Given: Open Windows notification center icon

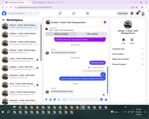Looking at the screenshot, I should click(145, 112).
